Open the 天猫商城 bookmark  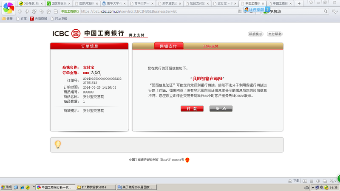38,19
